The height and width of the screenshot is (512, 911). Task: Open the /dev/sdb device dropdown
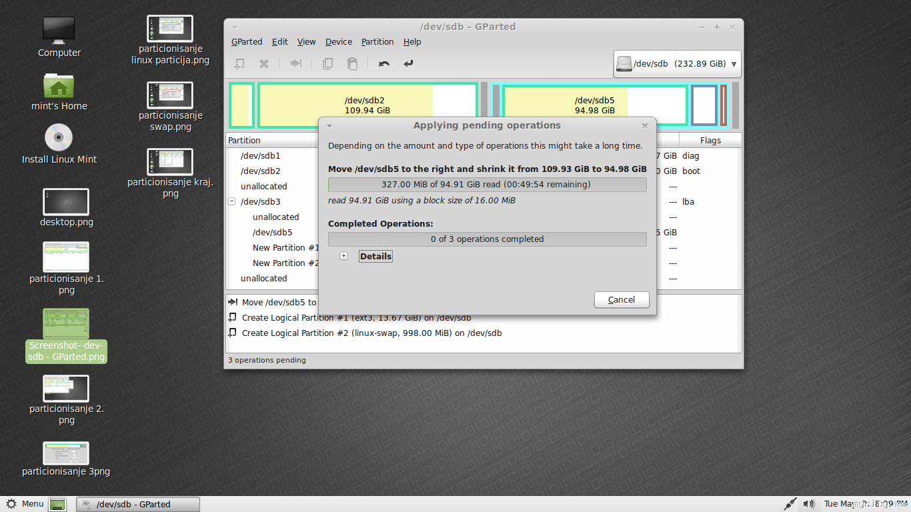pos(677,64)
